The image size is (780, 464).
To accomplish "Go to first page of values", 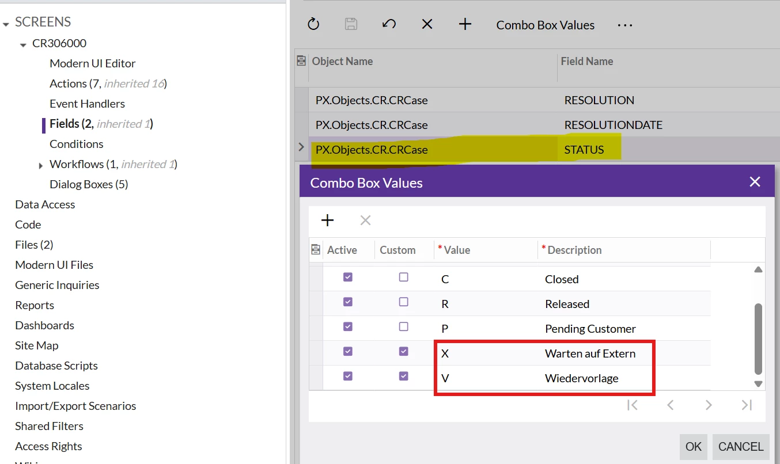I will pos(633,405).
